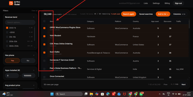Select the Contarsia IT Services GmbH checkbox
Screen dimensions: 193x97
pos(44,61)
